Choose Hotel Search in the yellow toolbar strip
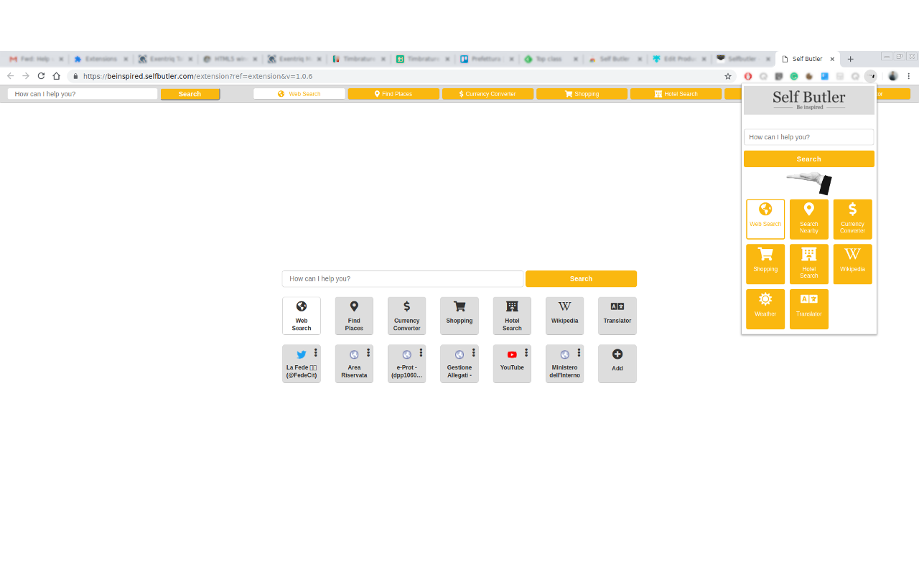This screenshot has width=919, height=574. coord(676,94)
